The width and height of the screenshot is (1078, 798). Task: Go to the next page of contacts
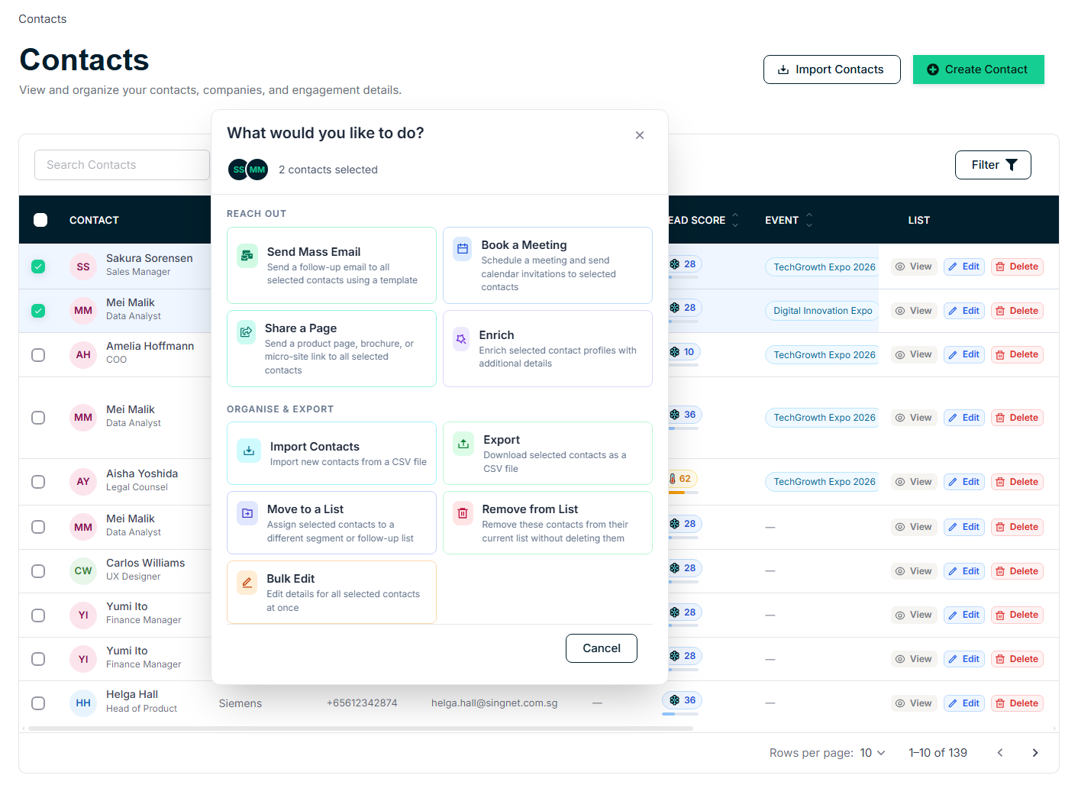point(1035,753)
